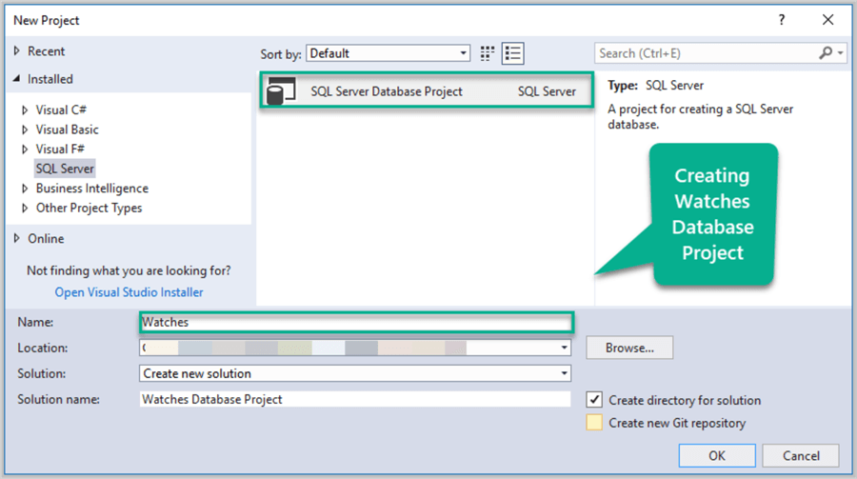The image size is (857, 479).
Task: Toggle Create directory for solution checkbox
Action: (x=594, y=400)
